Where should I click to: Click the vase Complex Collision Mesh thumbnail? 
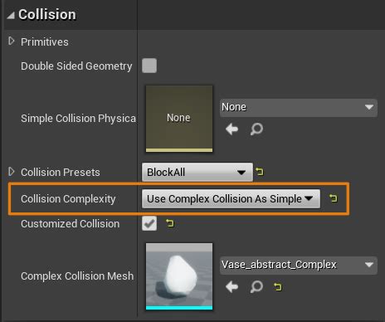click(179, 276)
